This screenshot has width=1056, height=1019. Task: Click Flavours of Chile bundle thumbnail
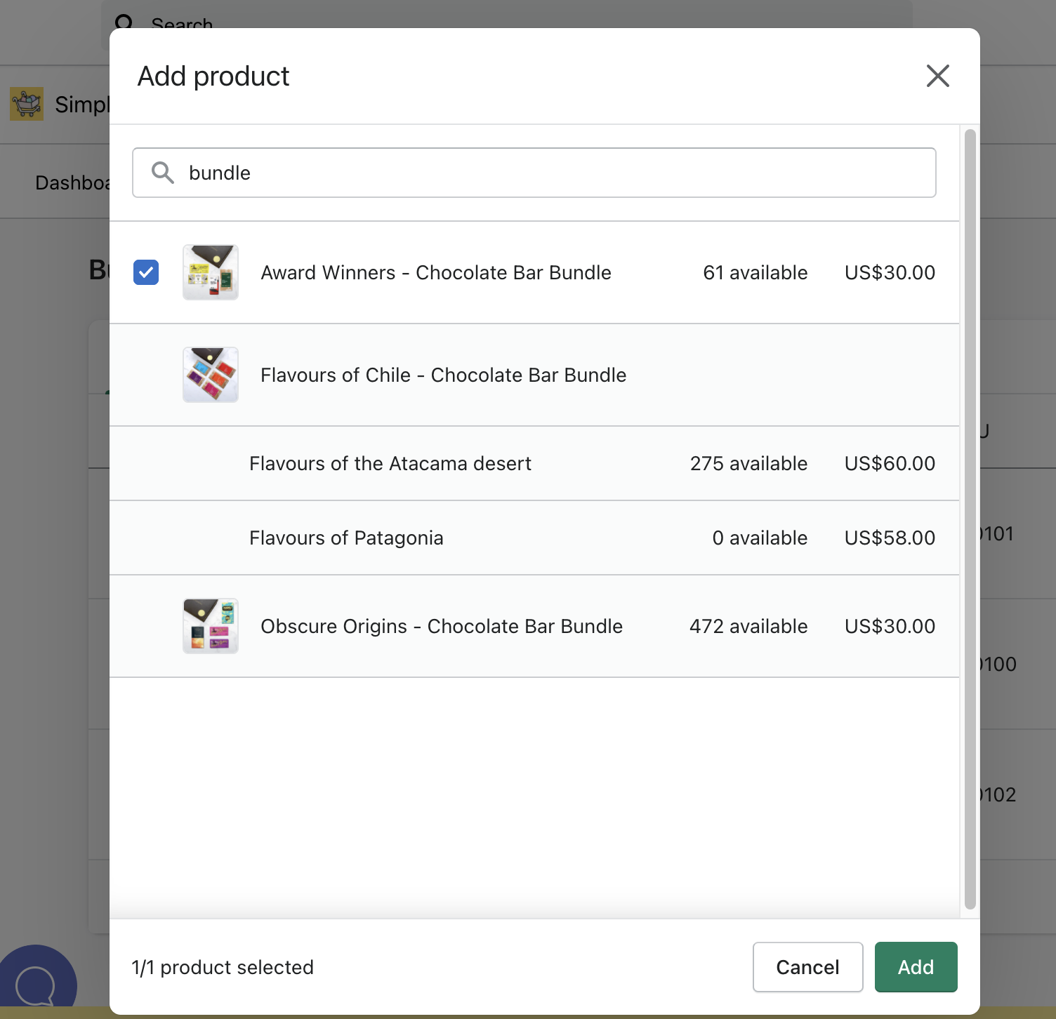211,375
